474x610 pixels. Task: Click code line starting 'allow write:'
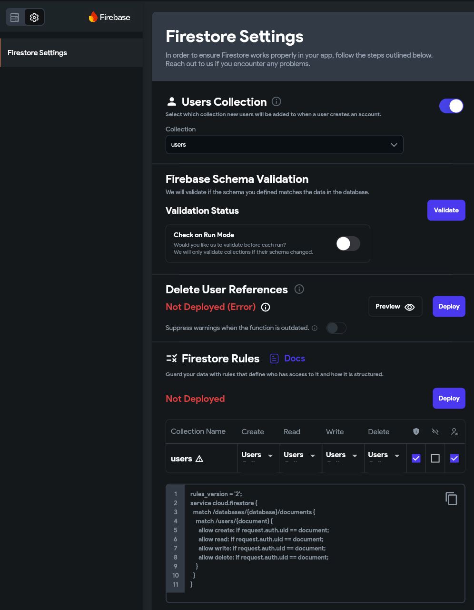262,549
